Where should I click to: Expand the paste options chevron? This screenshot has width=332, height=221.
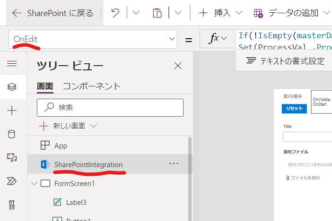coord(178,13)
